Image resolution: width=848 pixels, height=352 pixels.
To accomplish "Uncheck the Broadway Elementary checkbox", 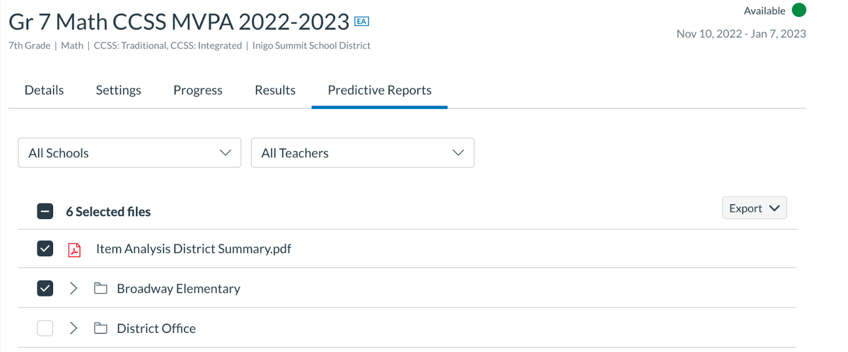I will tap(45, 288).
